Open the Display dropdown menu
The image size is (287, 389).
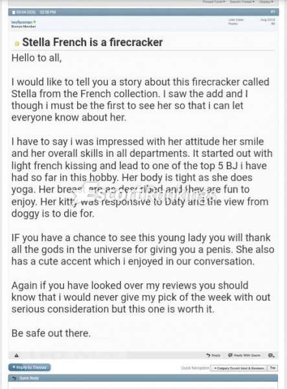point(266,2)
